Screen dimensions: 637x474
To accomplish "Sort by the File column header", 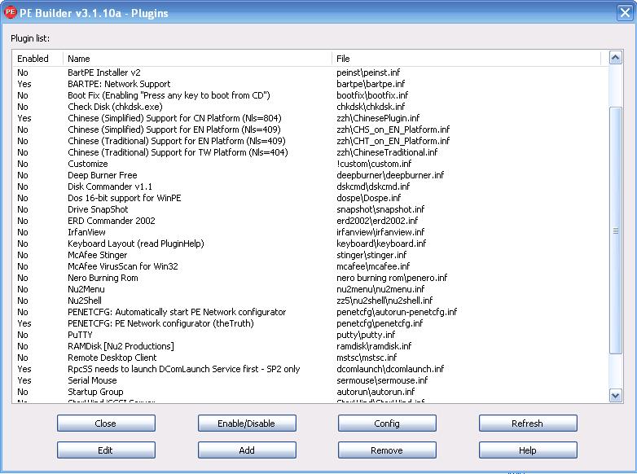I will coord(466,59).
